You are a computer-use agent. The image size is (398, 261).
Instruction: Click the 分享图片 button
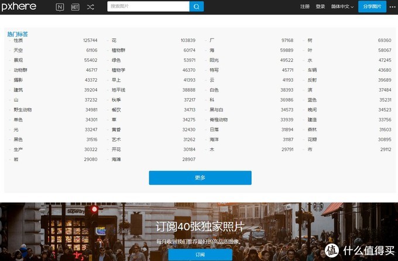(x=372, y=6)
